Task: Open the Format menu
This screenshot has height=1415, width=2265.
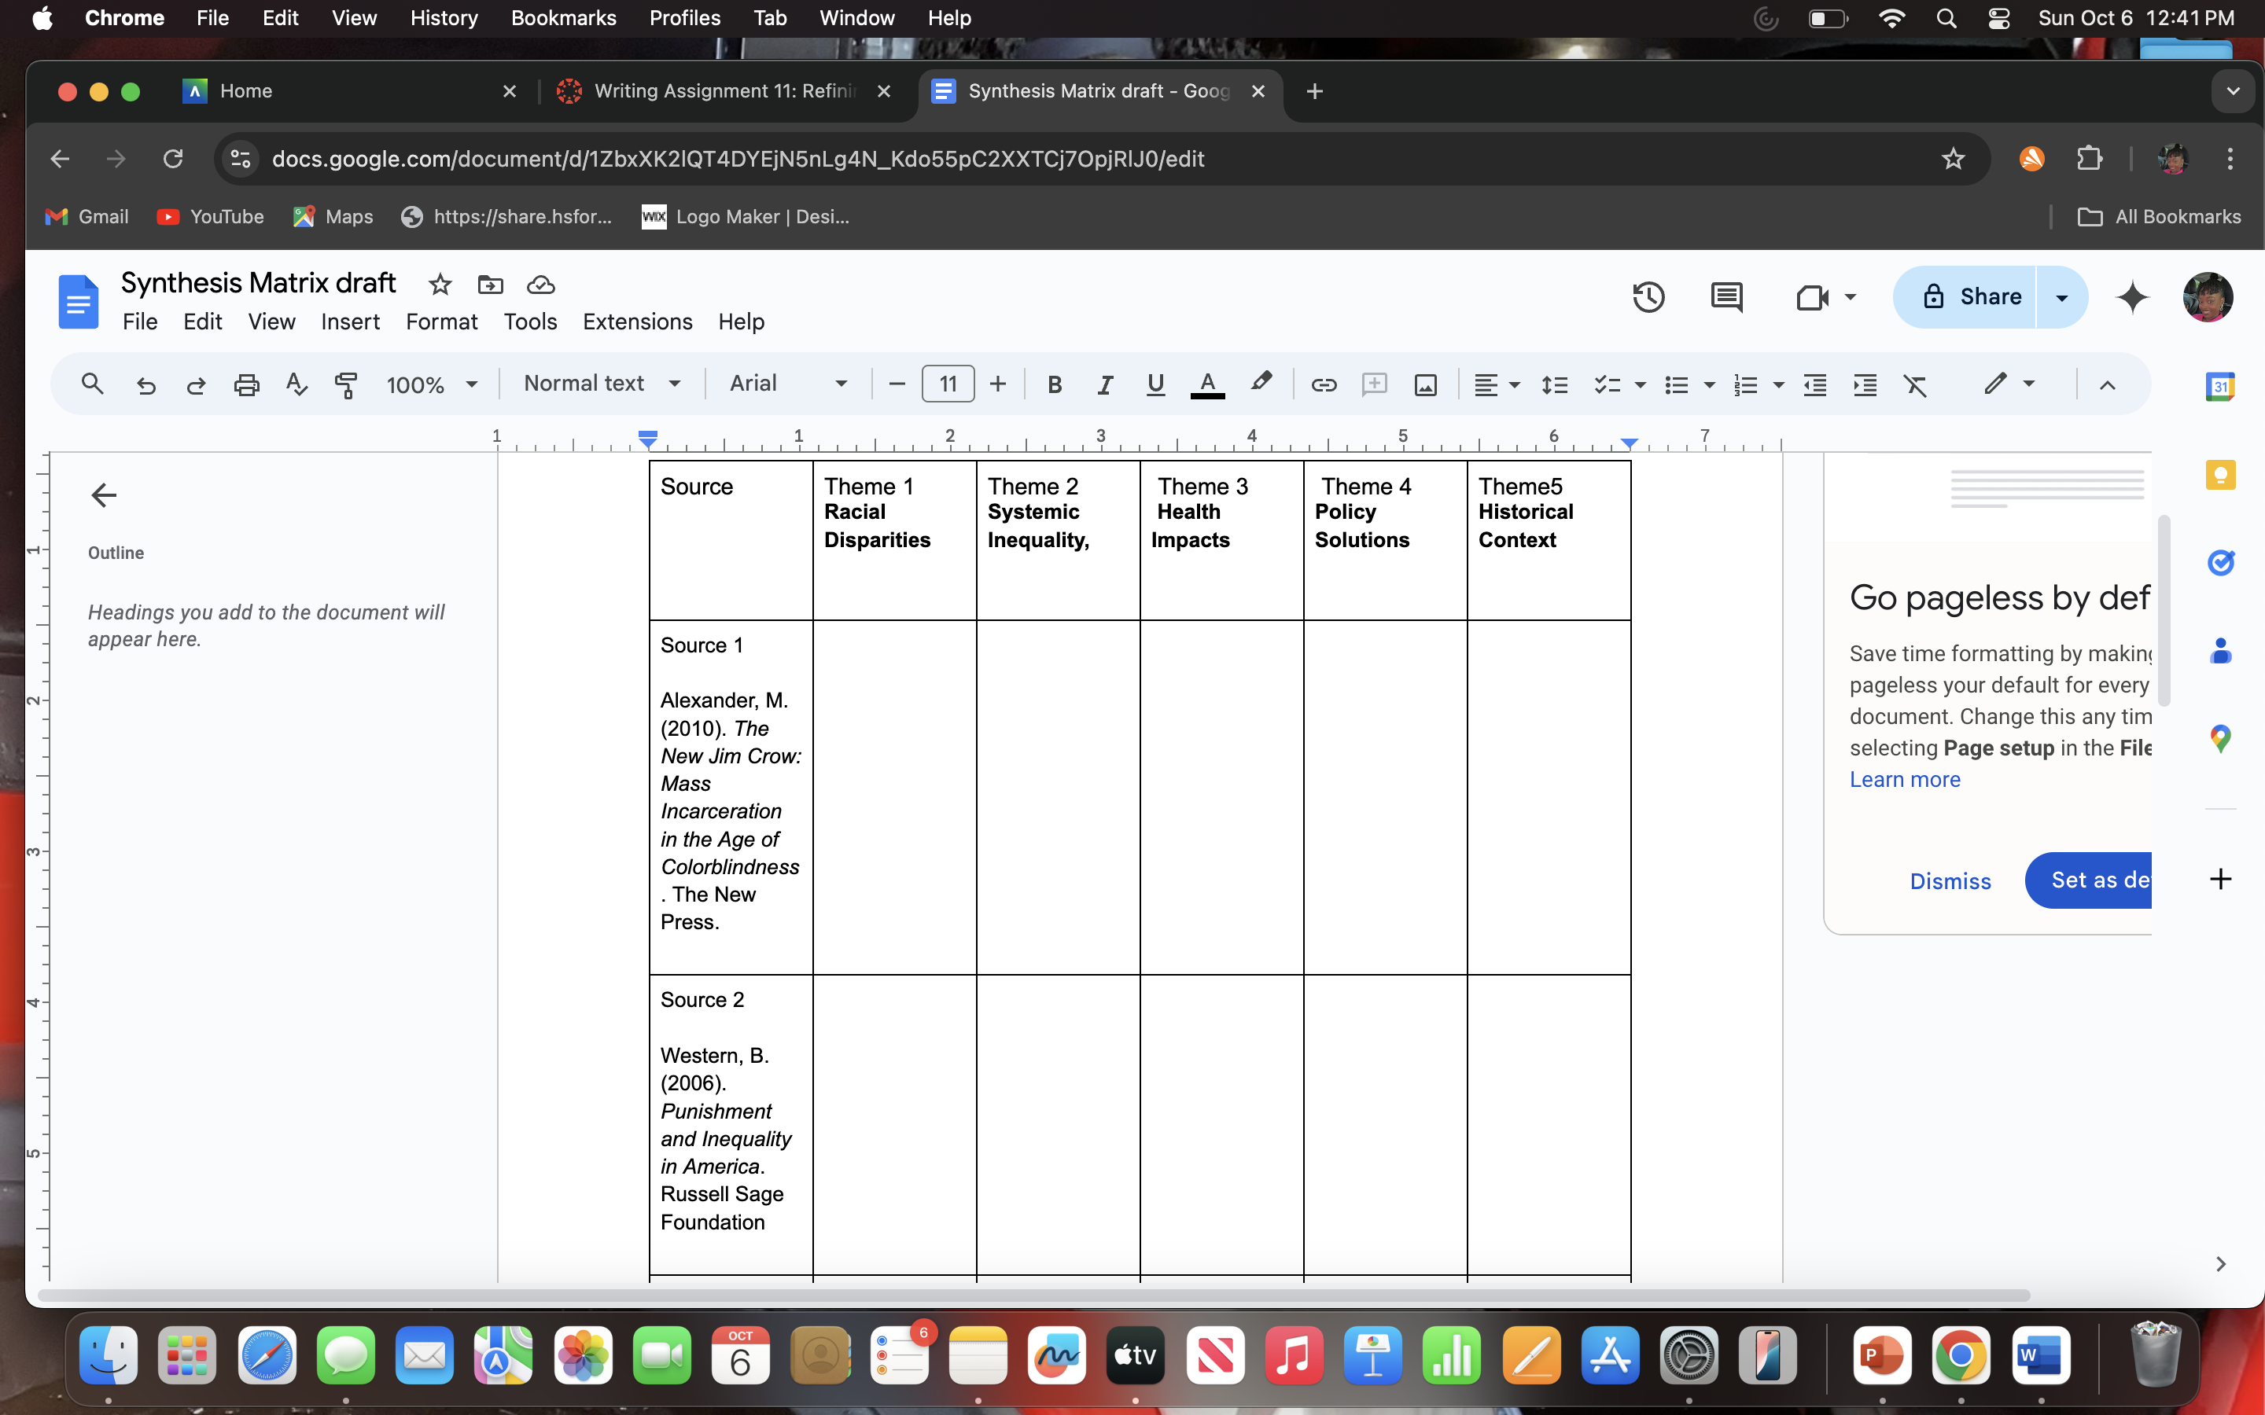Action: click(x=442, y=321)
